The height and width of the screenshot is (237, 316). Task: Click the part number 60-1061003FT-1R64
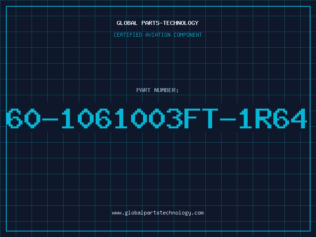pyautogui.click(x=156, y=118)
